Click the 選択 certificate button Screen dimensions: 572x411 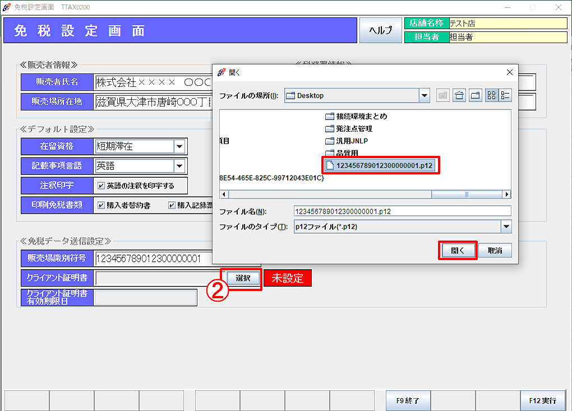[243, 278]
